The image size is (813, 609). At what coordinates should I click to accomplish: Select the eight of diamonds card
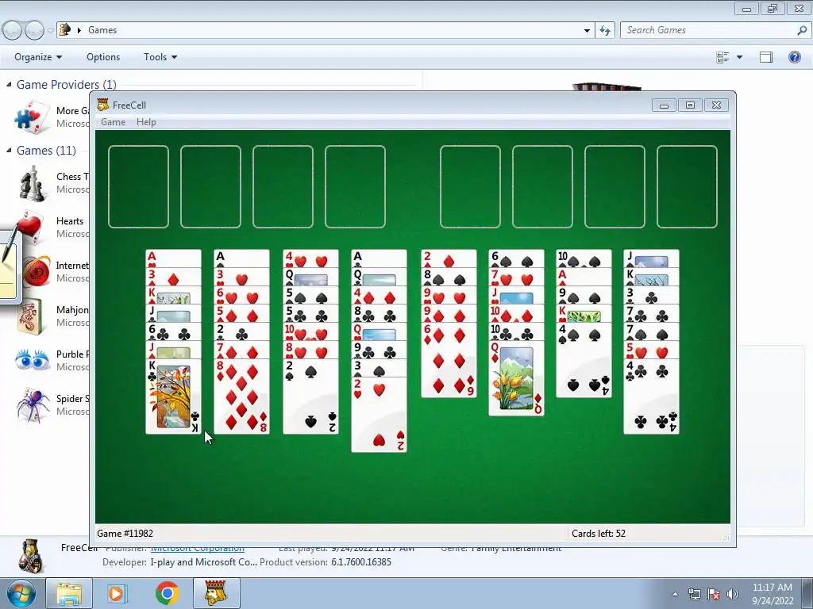241,396
